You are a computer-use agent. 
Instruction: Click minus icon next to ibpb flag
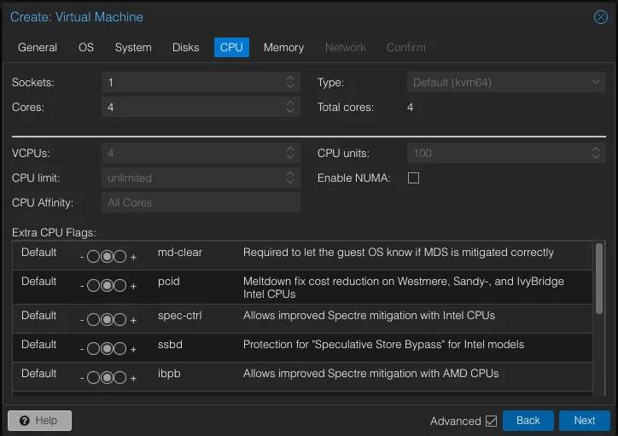(81, 378)
